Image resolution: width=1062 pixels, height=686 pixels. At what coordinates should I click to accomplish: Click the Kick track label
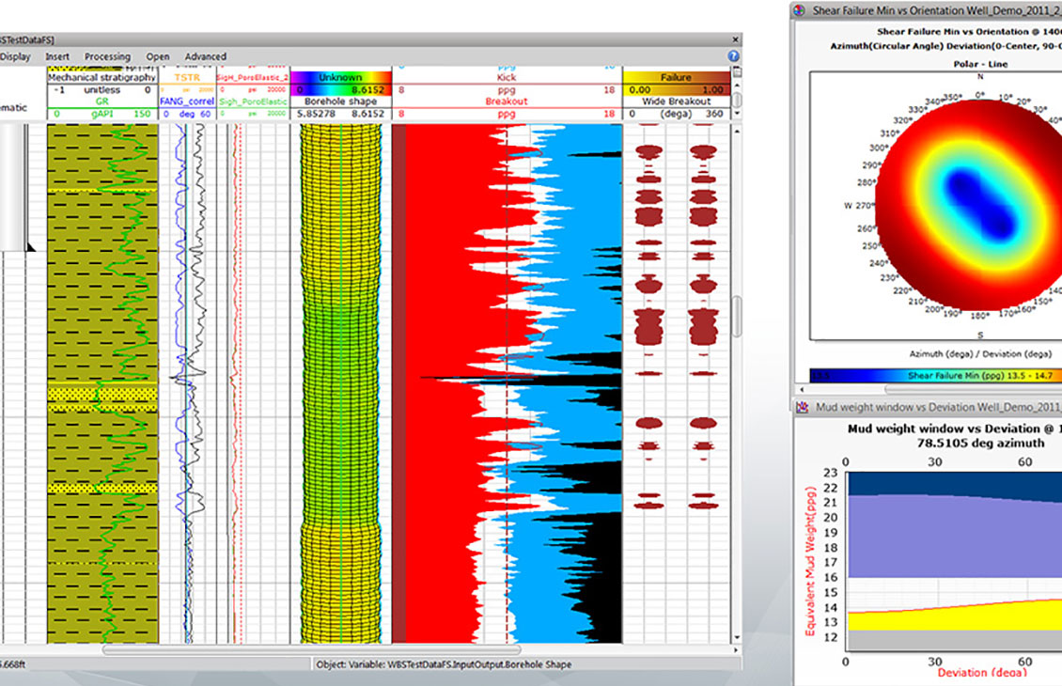(508, 80)
